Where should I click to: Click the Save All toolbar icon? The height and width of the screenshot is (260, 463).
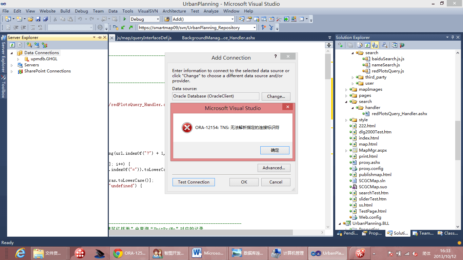(x=45, y=19)
